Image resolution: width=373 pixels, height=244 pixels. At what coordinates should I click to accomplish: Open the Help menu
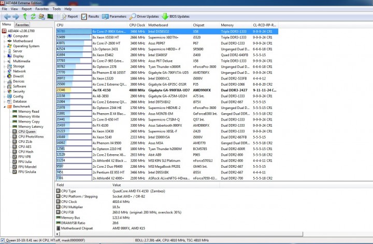coord(68,9)
